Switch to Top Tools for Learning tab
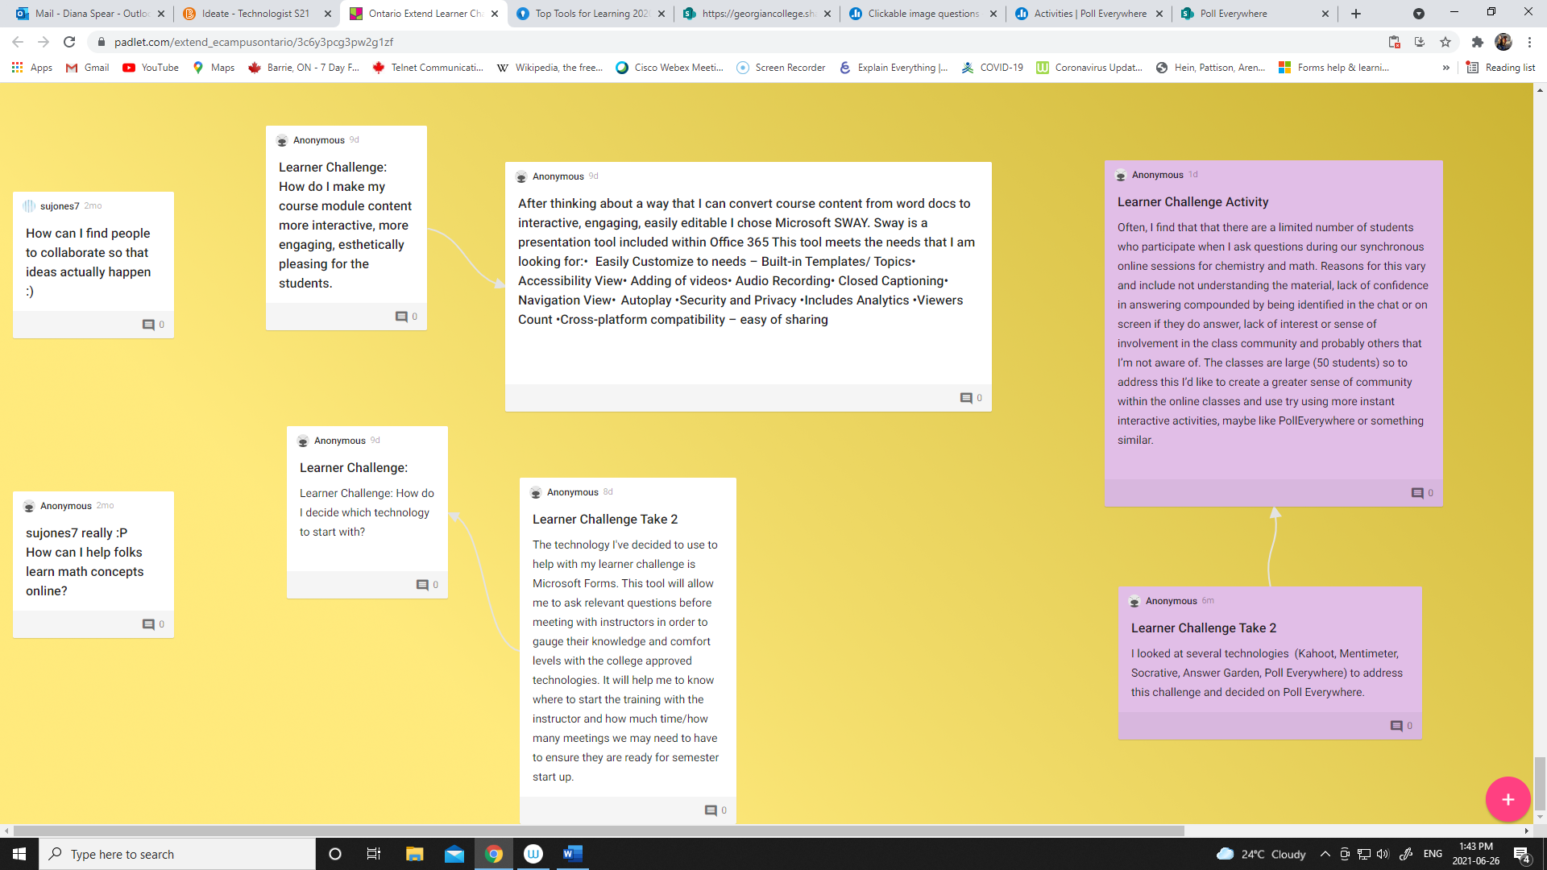The image size is (1547, 870). [591, 14]
